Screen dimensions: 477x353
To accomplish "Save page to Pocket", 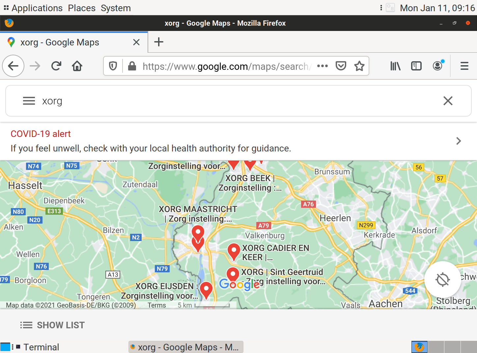I will (341, 66).
